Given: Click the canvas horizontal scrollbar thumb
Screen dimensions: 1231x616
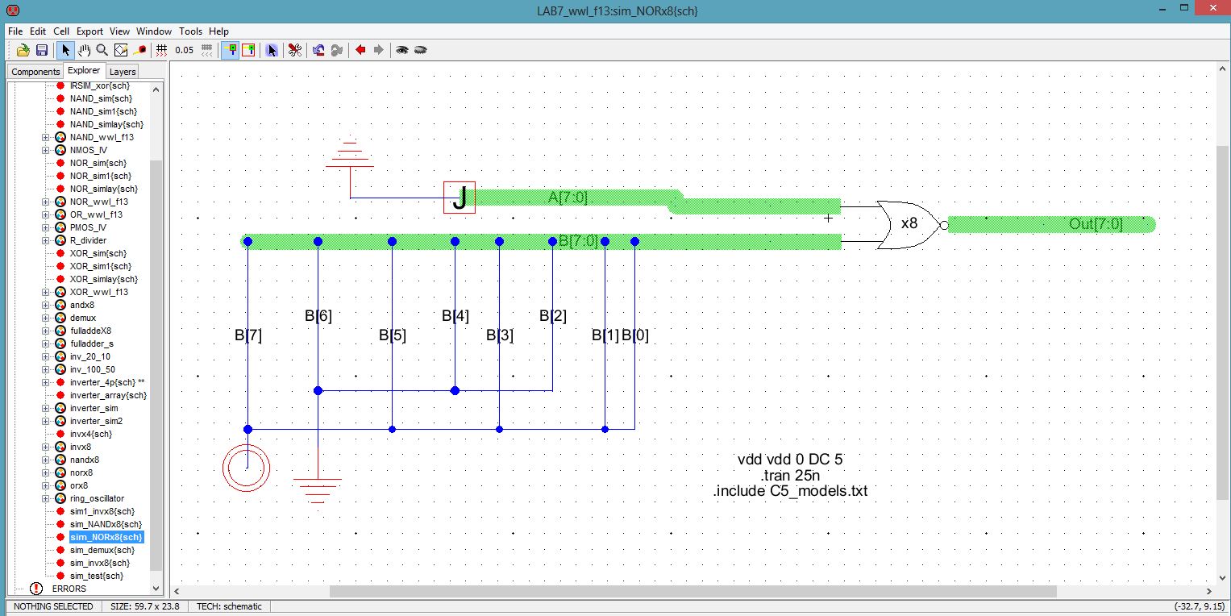Looking at the screenshot, I should (692, 591).
